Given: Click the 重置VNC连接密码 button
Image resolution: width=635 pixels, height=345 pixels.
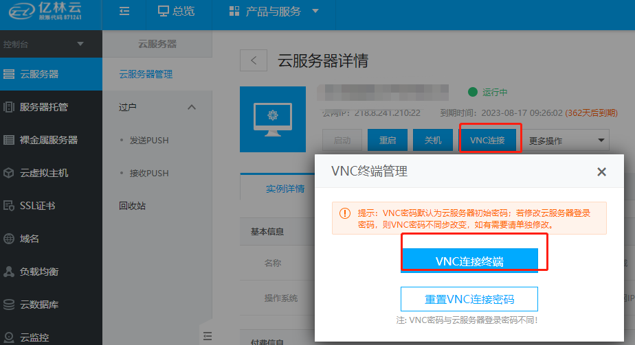Looking at the screenshot, I should click(469, 299).
